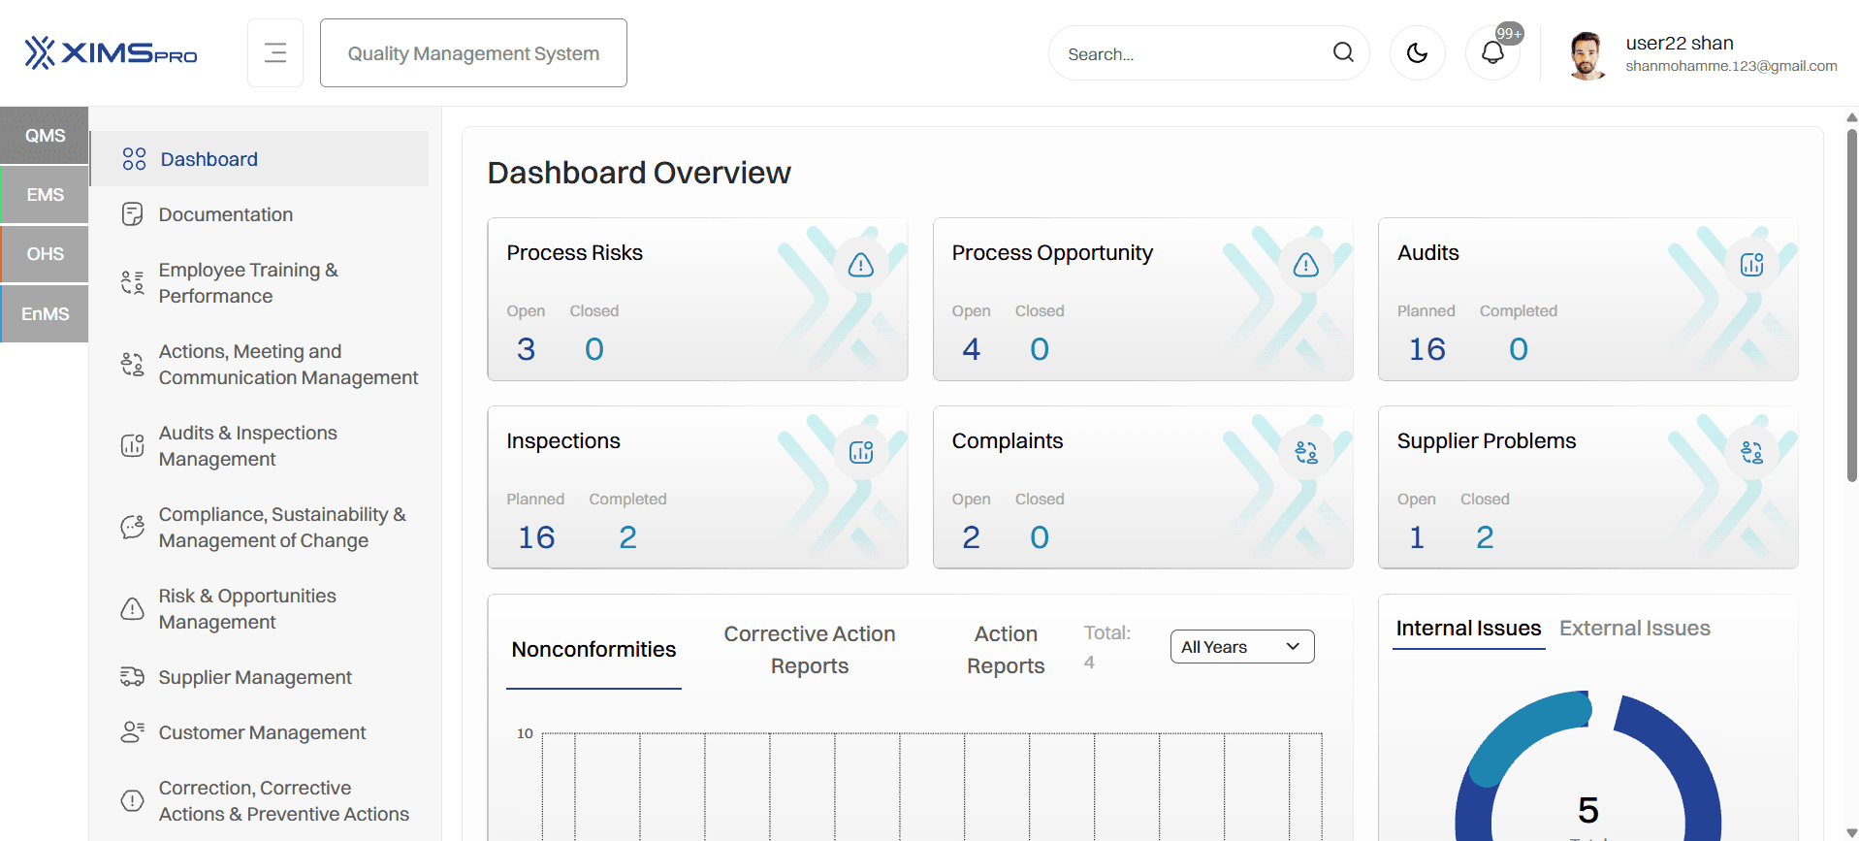This screenshot has width=1859, height=841.
Task: Click the Process Risks warning icon
Action: point(861,265)
